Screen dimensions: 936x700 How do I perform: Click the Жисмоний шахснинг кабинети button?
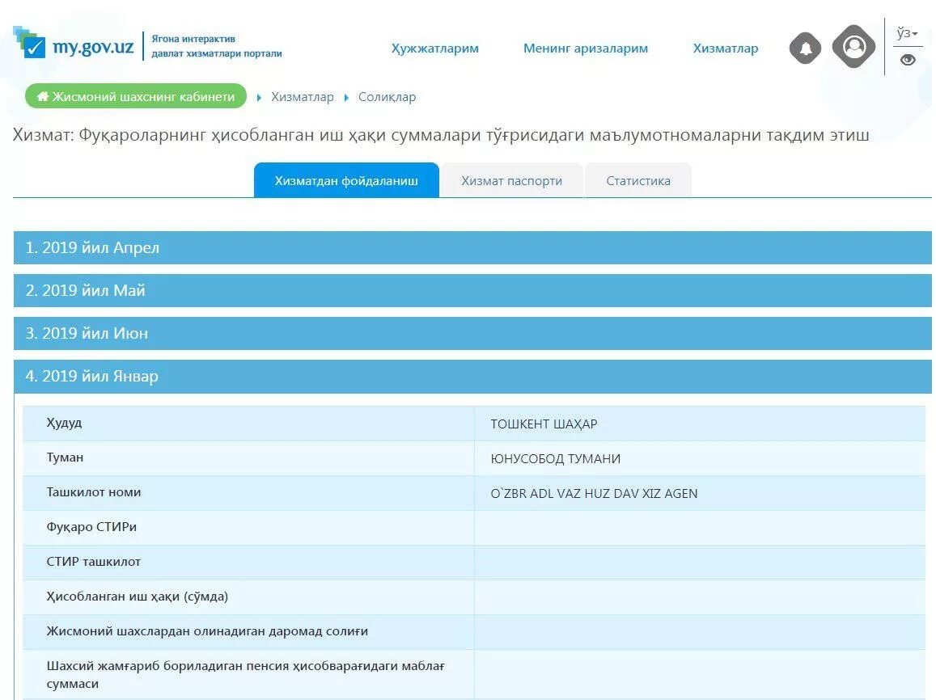pyautogui.click(x=136, y=96)
